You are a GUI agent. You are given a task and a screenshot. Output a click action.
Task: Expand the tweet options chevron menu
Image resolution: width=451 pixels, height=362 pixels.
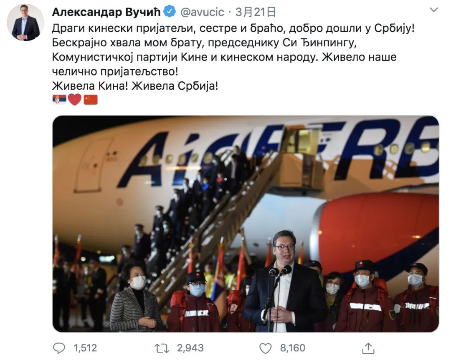[433, 10]
